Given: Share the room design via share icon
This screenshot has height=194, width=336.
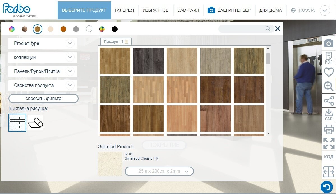Looking at the screenshot, I should [x=328, y=101].
